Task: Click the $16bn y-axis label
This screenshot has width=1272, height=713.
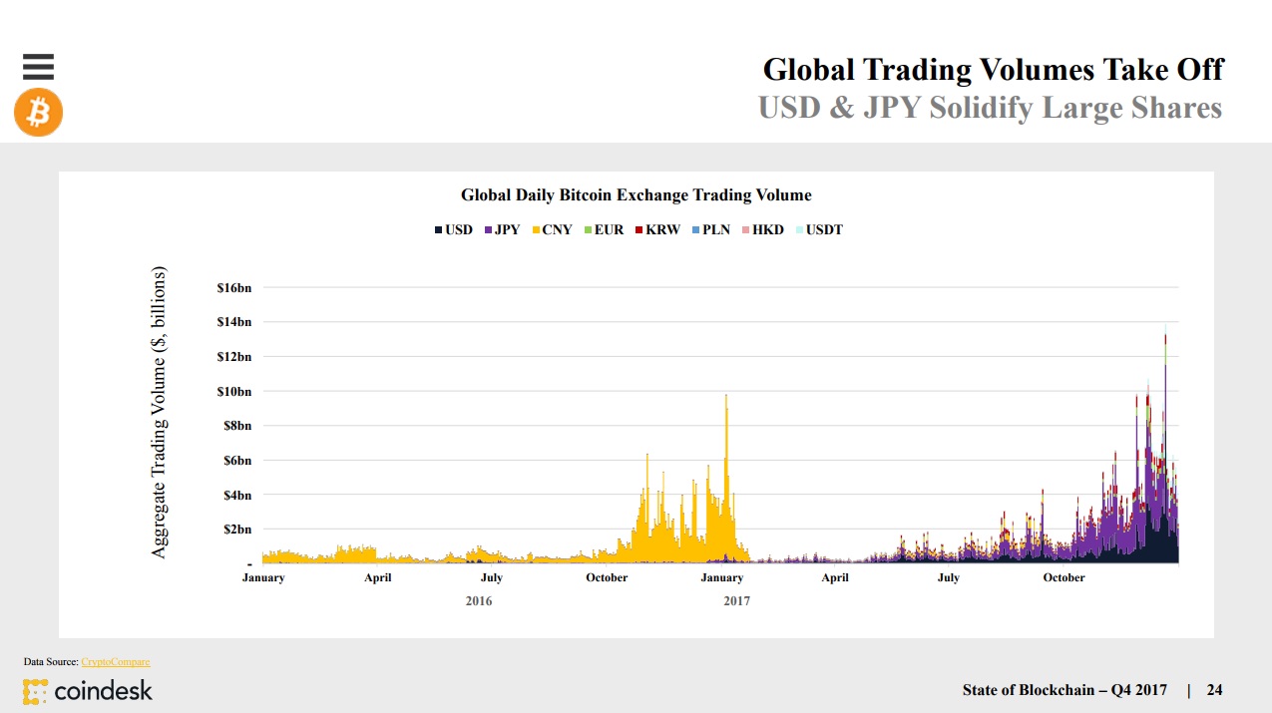Action: tap(233, 288)
